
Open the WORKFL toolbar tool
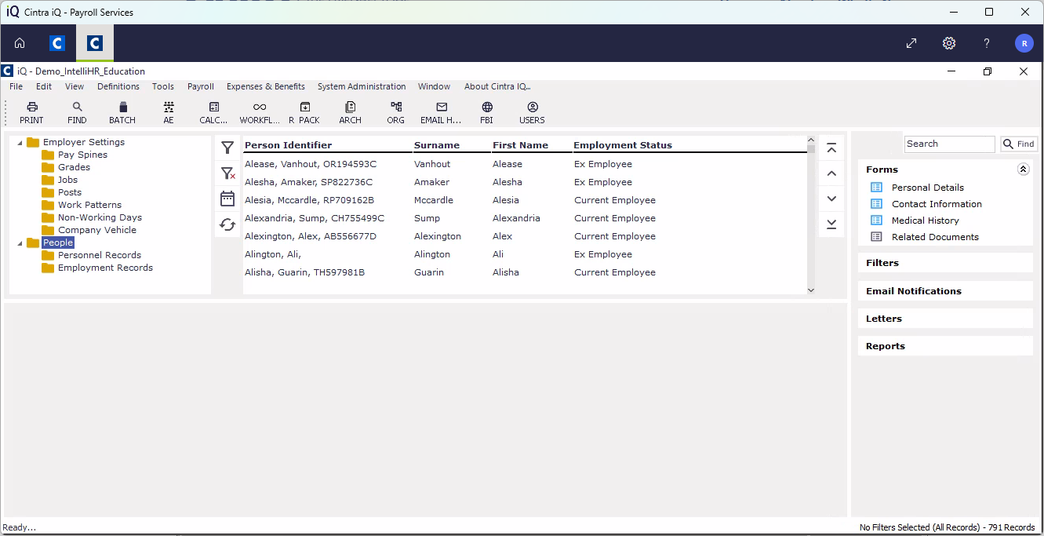point(260,112)
